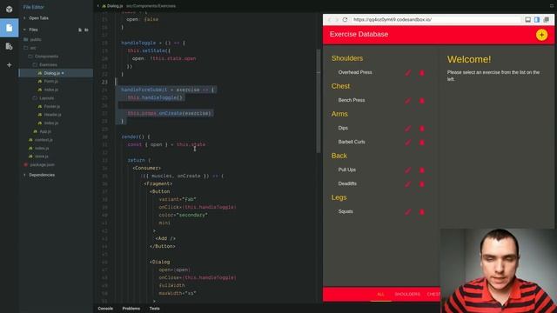The image size is (557, 313).
Task: Delete the Dips exercise
Action: point(421,129)
